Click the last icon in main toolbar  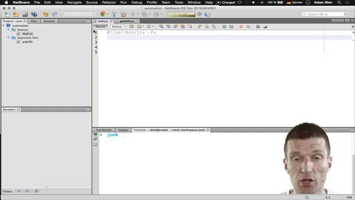(207, 14)
